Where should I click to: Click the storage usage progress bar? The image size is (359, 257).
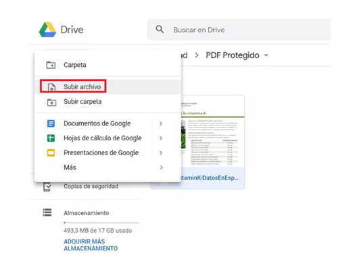pos(101,223)
